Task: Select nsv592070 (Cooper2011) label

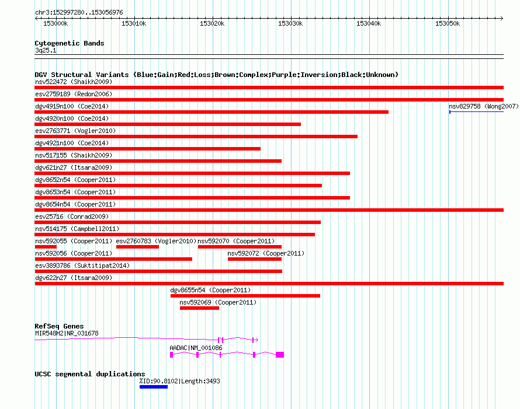Action: point(236,241)
